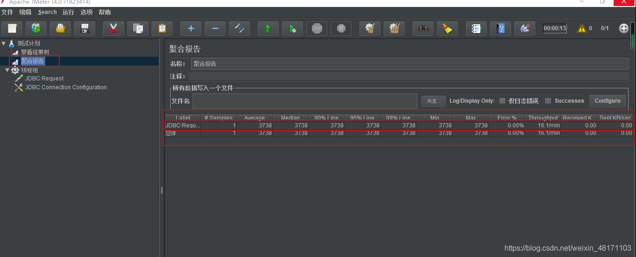The image size is (636, 257).
Task: Open the 运行 menu
Action: (x=68, y=12)
